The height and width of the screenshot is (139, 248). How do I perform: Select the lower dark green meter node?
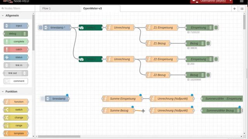(x=90, y=59)
